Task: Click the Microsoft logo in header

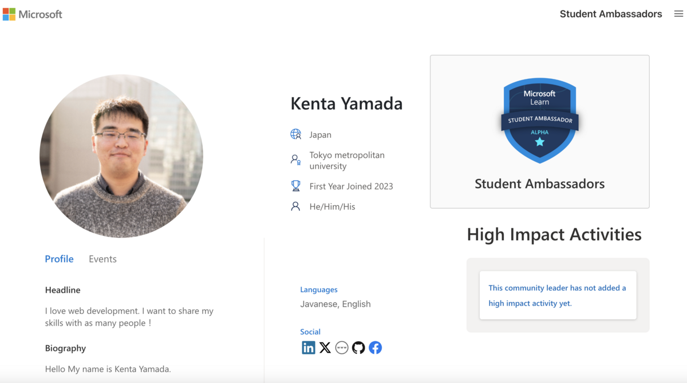Action: (x=33, y=14)
